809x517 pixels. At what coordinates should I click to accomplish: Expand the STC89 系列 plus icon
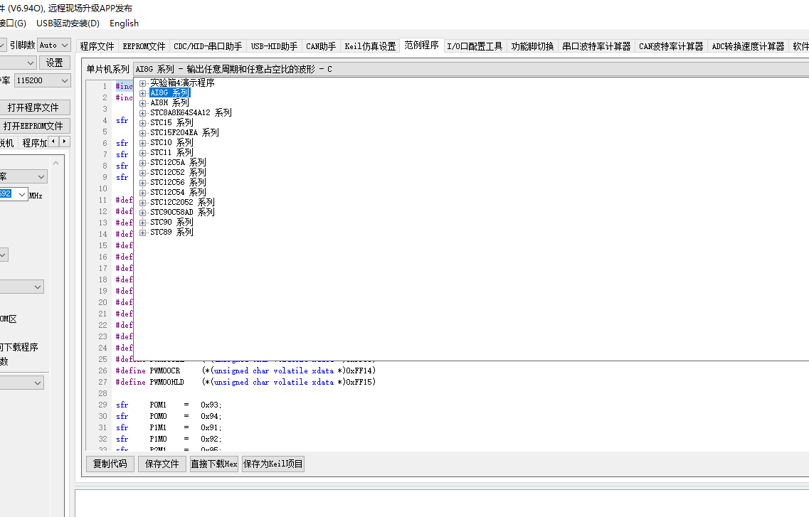[x=143, y=233]
